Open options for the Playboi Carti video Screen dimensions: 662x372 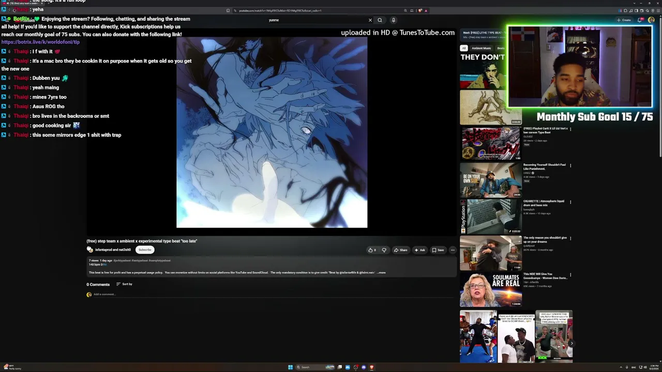click(570, 129)
